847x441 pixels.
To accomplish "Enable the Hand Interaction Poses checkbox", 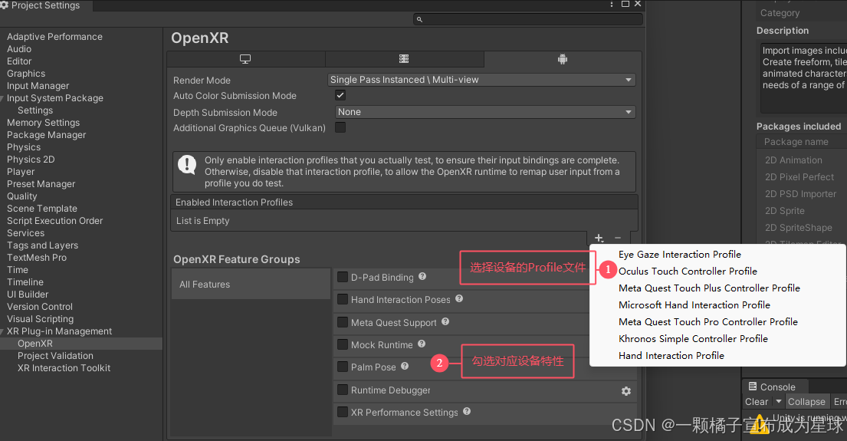I will [x=343, y=299].
